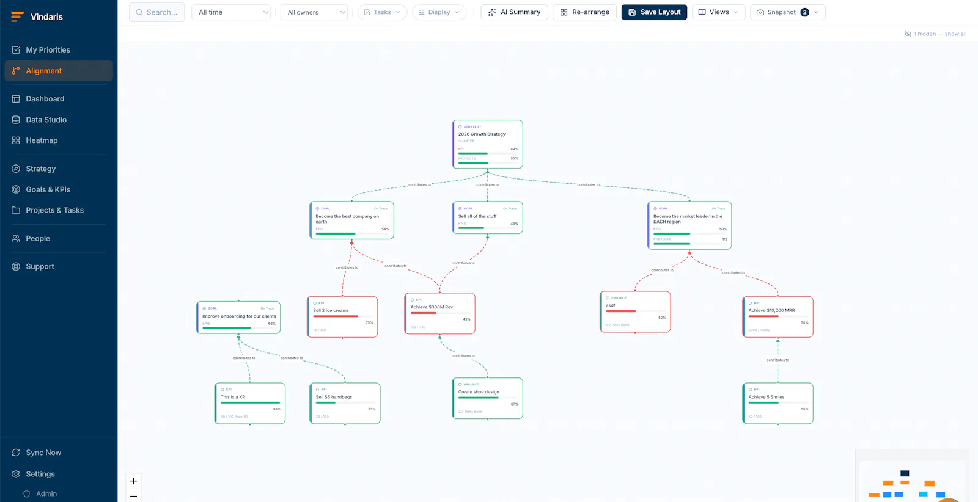Select 'Become the best company on earth' goal

click(x=351, y=220)
